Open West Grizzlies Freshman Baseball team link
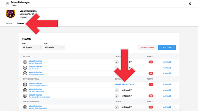This screenshot has width=198, height=111. pyautogui.click(x=36, y=73)
